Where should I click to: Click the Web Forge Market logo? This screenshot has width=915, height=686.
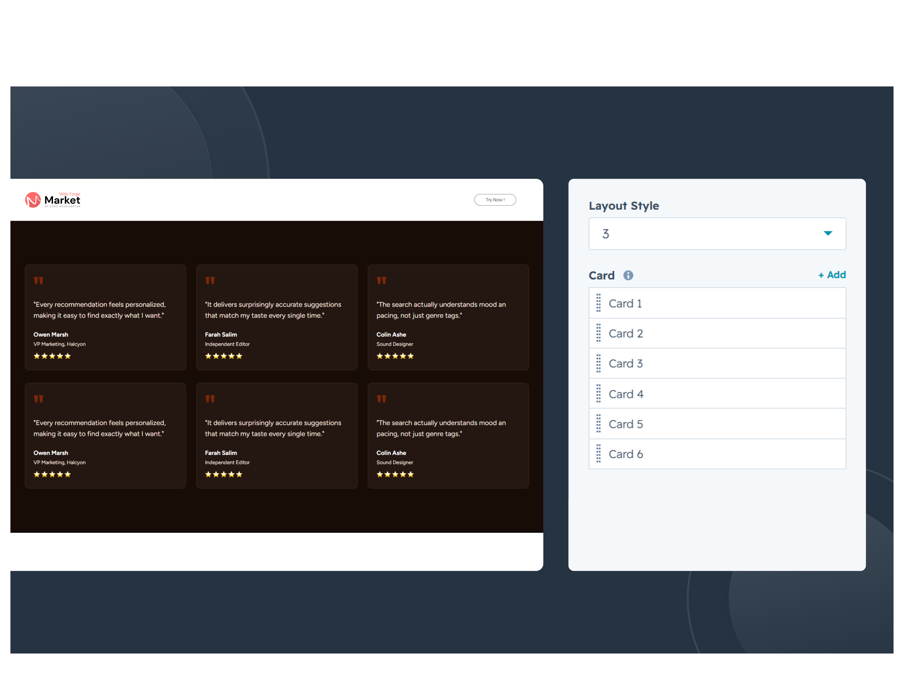(52, 200)
